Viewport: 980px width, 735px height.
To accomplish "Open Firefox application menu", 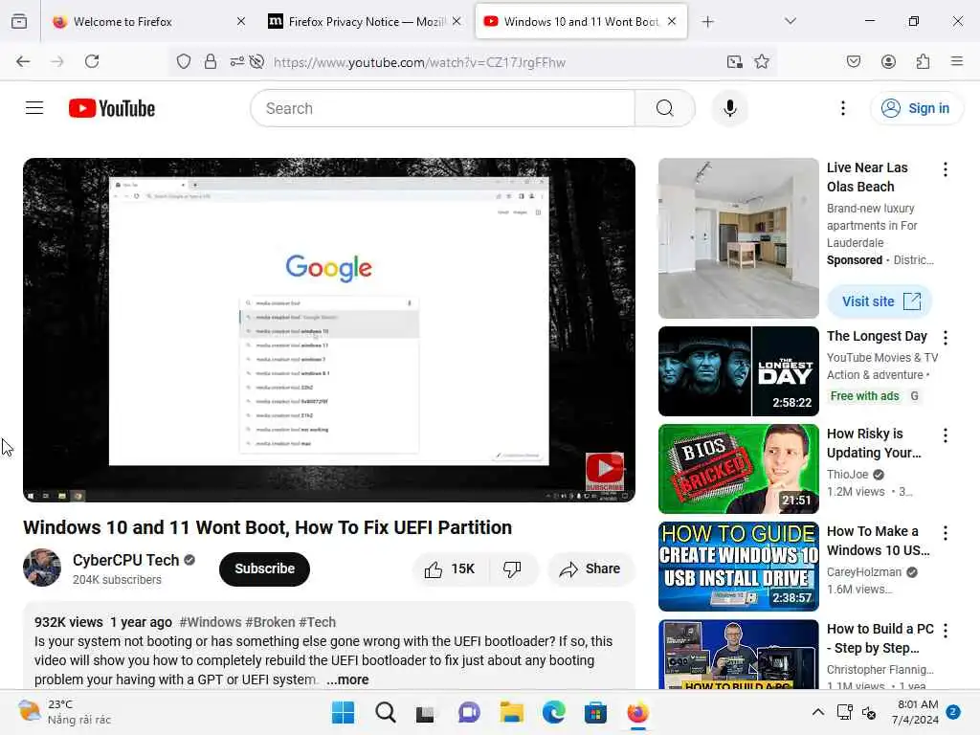I will tap(957, 61).
